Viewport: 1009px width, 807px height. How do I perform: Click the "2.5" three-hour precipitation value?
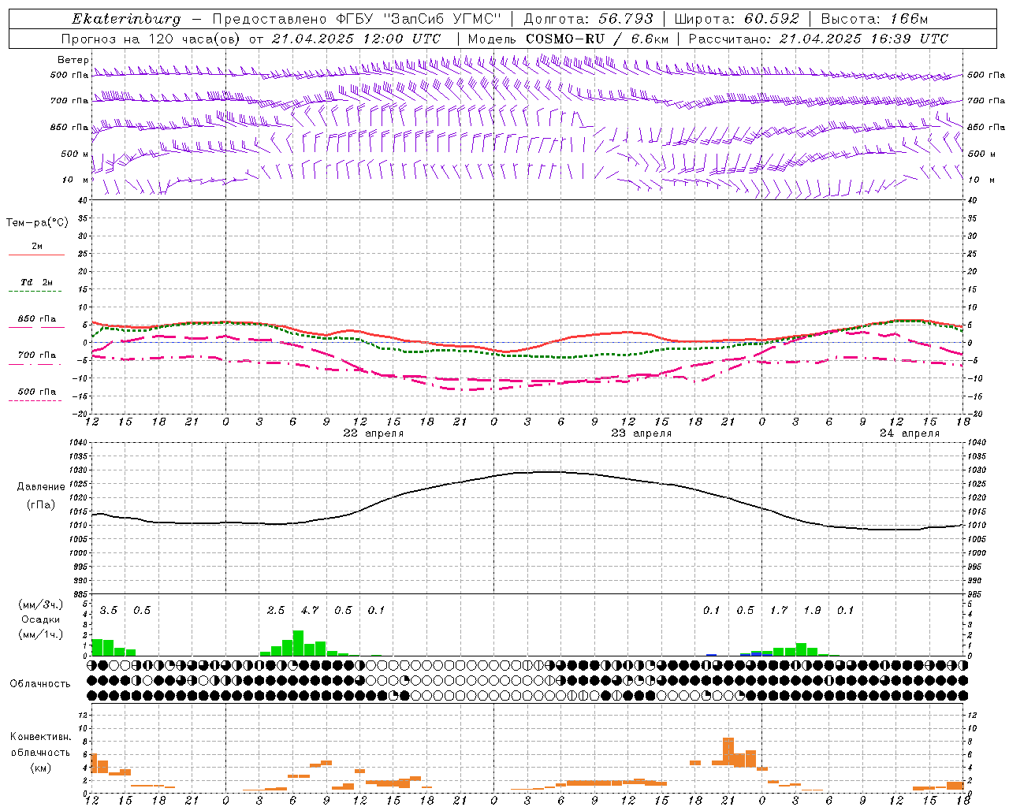pyautogui.click(x=276, y=611)
